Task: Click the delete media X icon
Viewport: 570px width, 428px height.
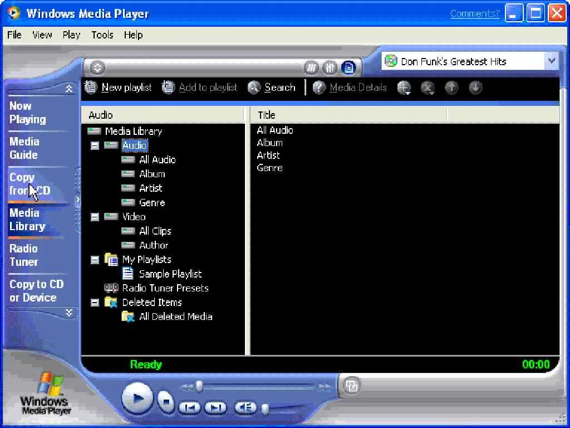Action: point(428,87)
